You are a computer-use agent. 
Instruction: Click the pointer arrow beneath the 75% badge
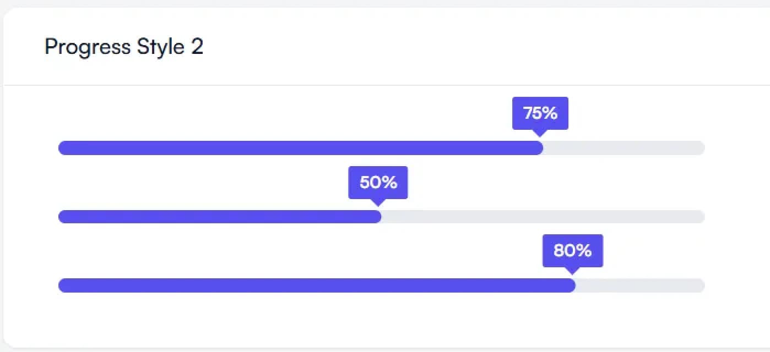point(540,133)
